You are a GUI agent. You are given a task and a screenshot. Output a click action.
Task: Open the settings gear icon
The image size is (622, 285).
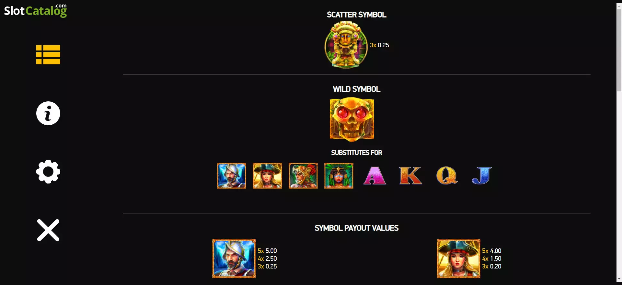(x=48, y=172)
